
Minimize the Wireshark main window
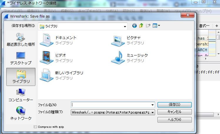196,2
